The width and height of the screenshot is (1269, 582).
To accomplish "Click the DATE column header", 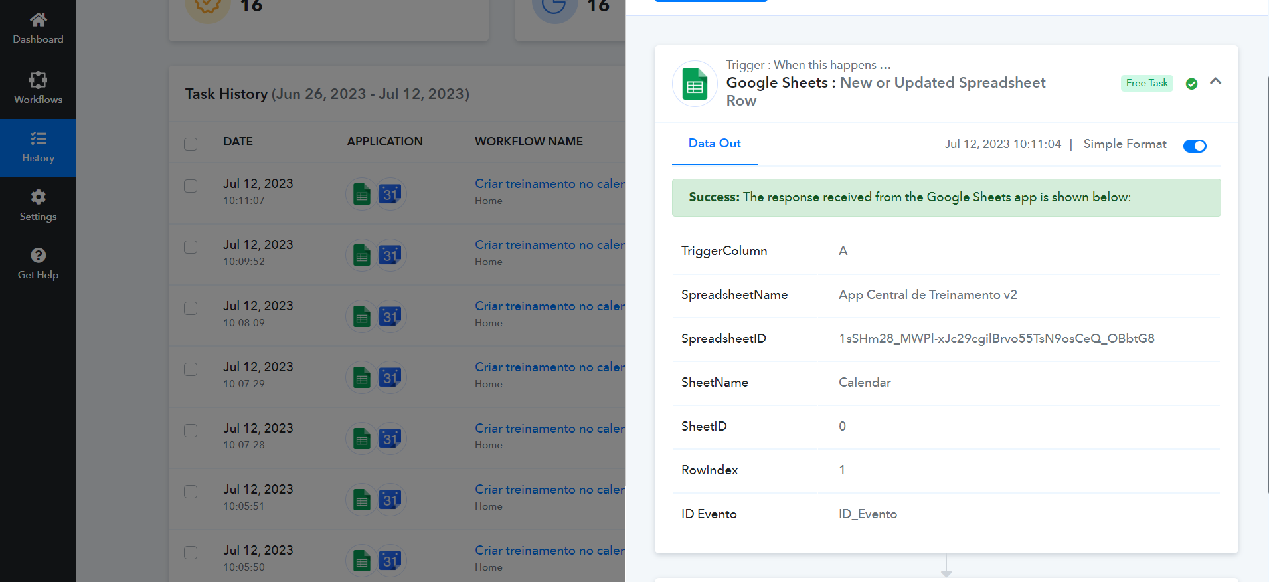I will coord(238,142).
